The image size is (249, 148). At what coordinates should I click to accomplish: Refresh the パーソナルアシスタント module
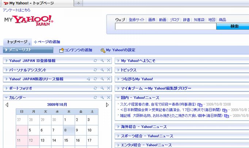click(x=95, y=70)
